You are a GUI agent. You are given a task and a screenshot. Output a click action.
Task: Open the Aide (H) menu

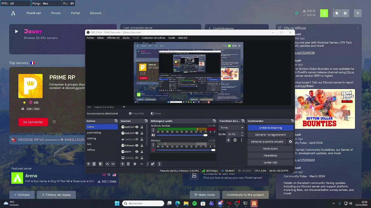pos(183,38)
